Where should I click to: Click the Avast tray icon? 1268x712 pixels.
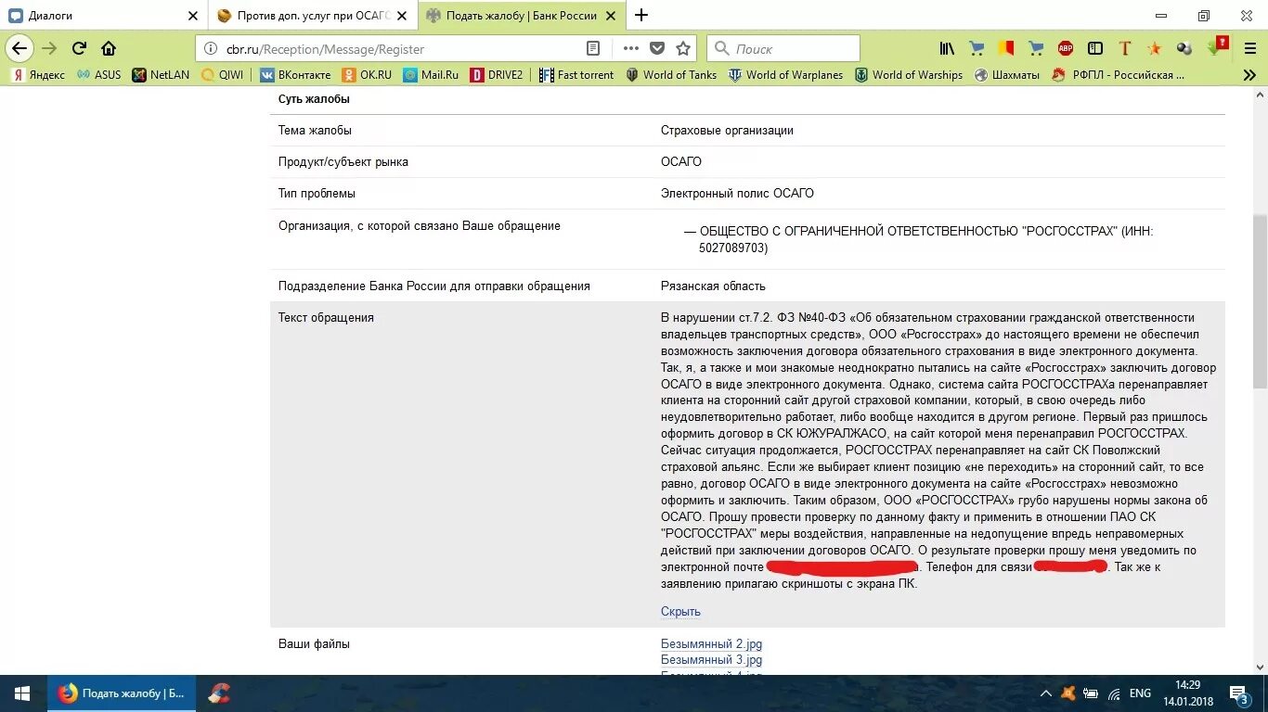click(x=1068, y=693)
